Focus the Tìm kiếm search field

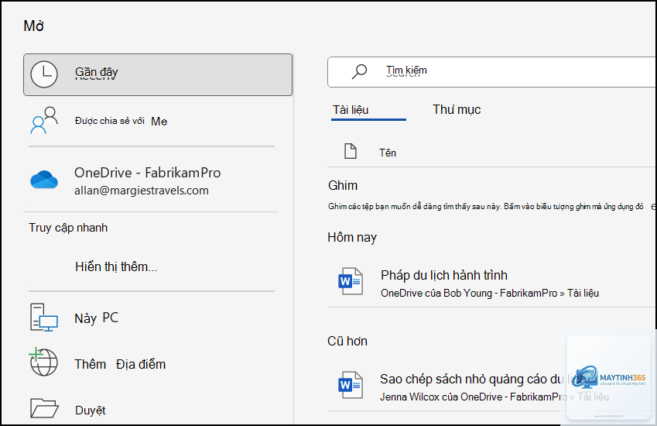(492, 72)
